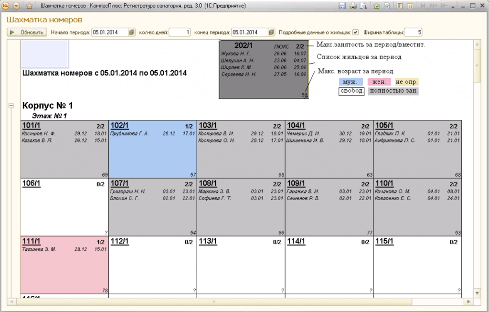Open room 110/1 link
The width and height of the screenshot is (489, 312).
[384, 183]
